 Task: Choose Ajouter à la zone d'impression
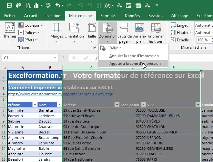(x=135, y=64)
